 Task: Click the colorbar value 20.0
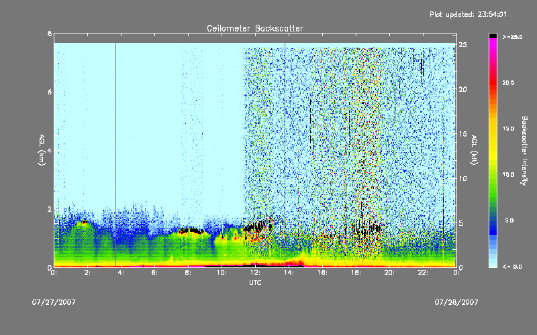tap(508, 82)
